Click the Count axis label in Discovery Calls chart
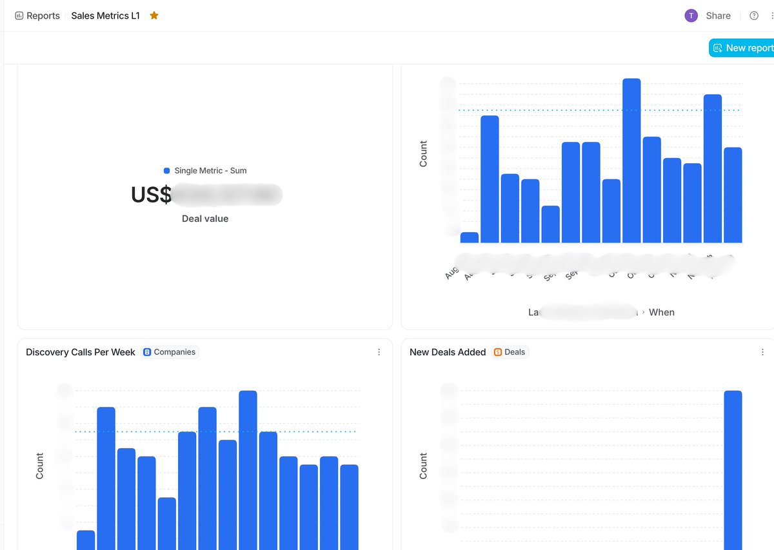 click(40, 466)
